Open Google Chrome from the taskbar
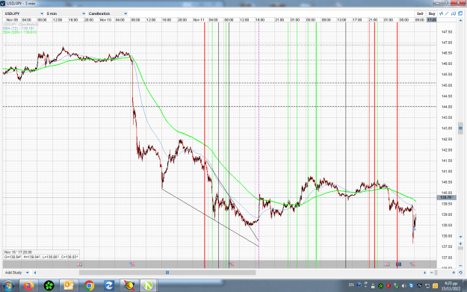 [x=89, y=286]
